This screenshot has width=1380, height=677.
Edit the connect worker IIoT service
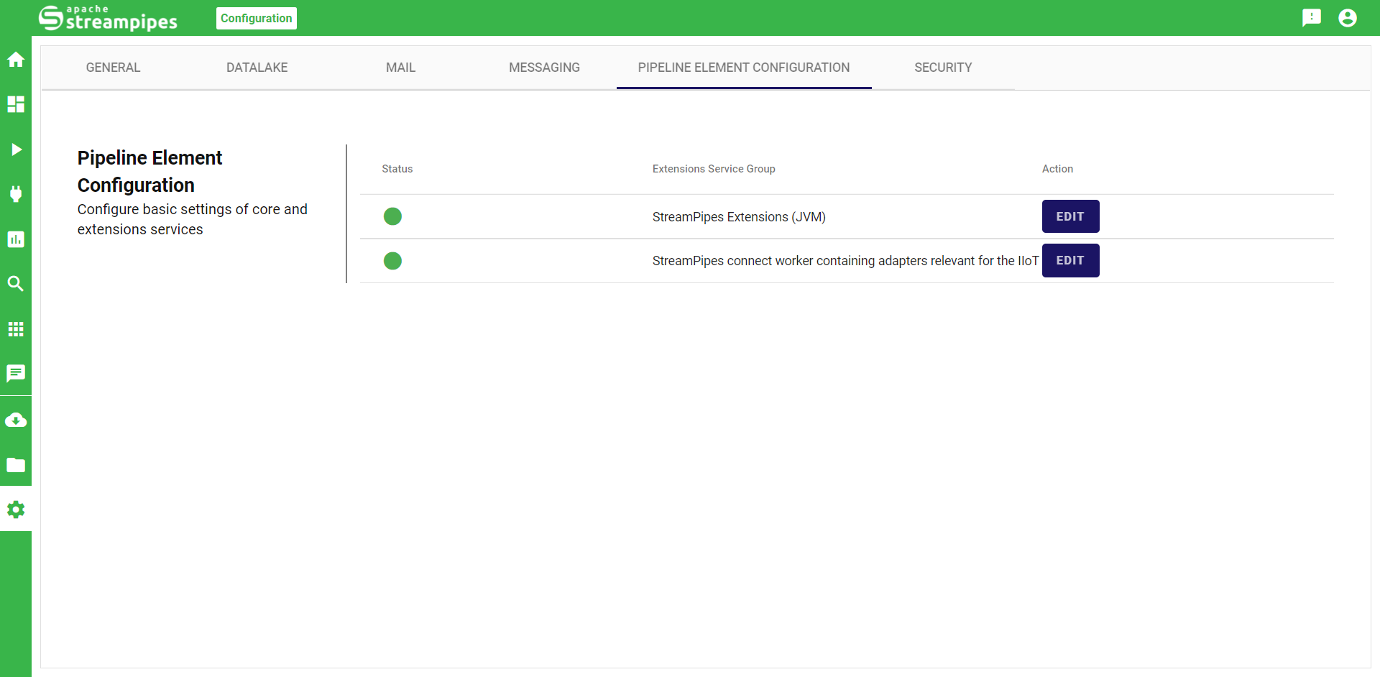(1070, 261)
